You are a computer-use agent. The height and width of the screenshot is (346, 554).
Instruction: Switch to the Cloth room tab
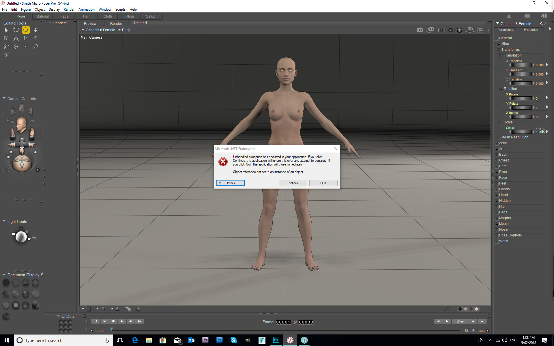tap(108, 16)
